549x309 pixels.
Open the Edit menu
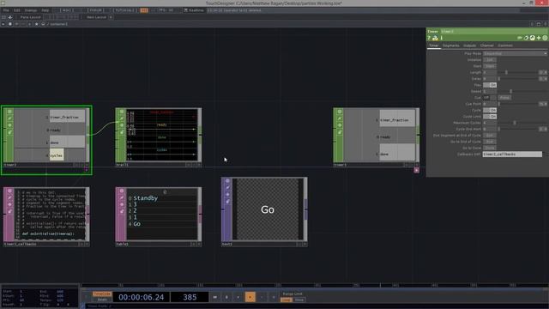coord(17,10)
